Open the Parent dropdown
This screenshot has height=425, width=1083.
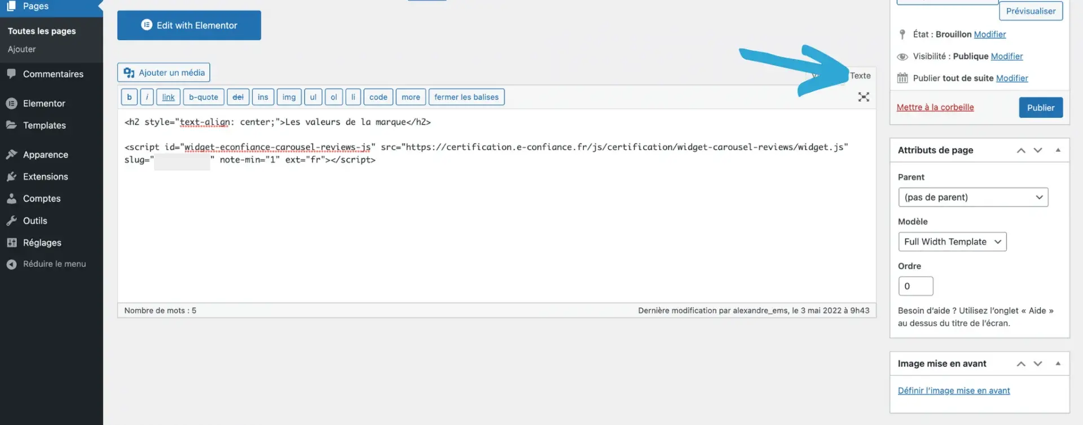(x=973, y=197)
